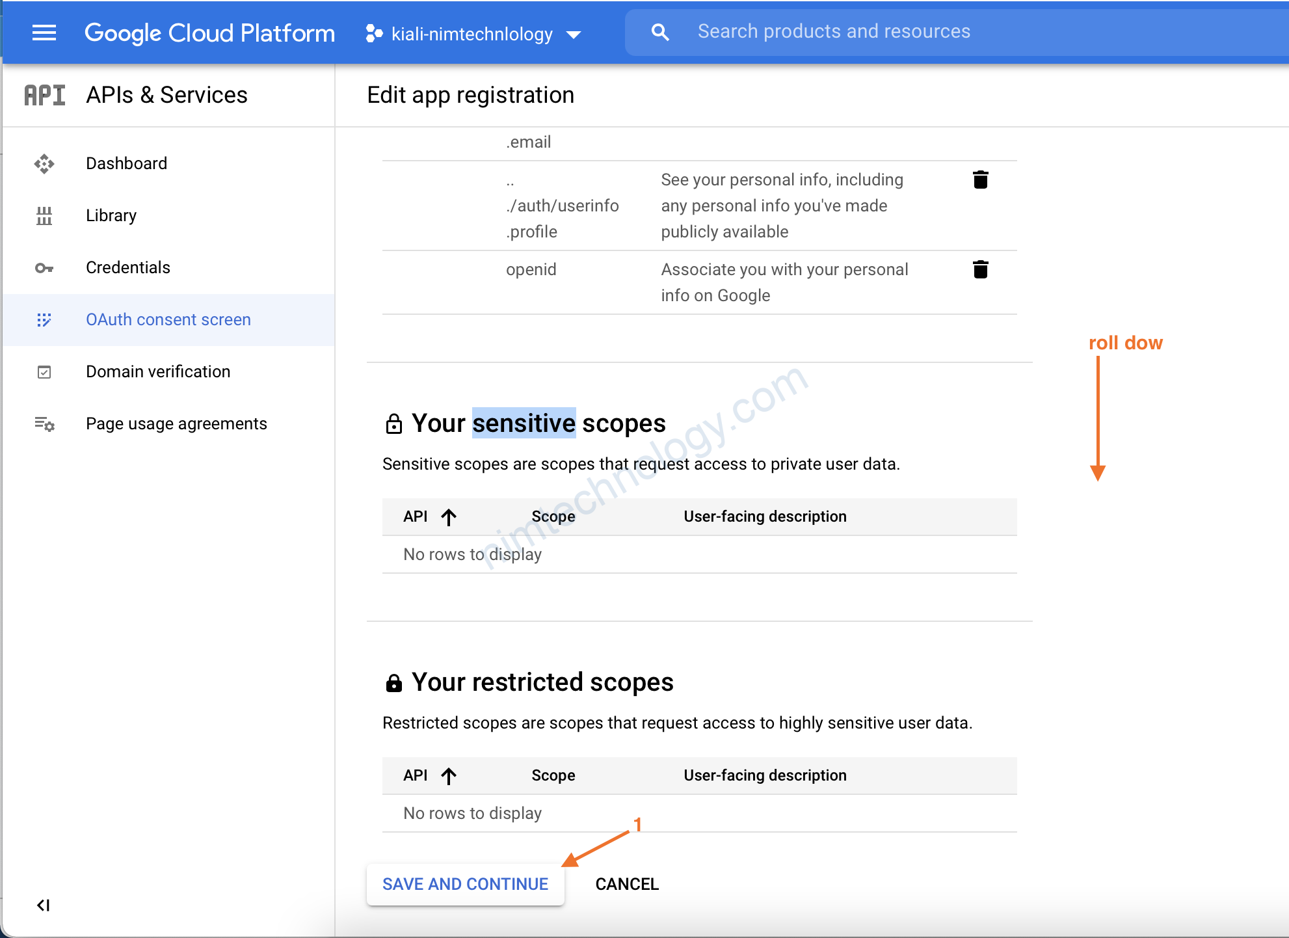Viewport: 1289px width, 938px height.
Task: Click the OAuth consent screen icon
Action: click(x=44, y=319)
